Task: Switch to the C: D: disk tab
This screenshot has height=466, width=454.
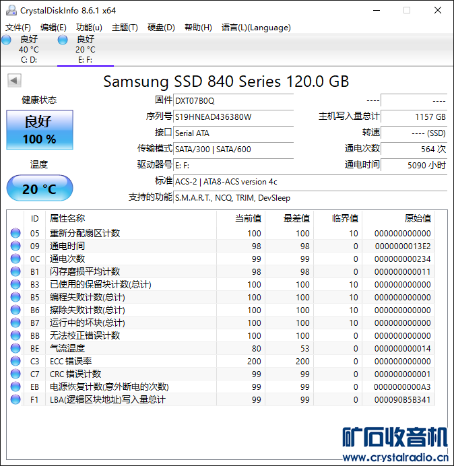Action: [x=29, y=49]
